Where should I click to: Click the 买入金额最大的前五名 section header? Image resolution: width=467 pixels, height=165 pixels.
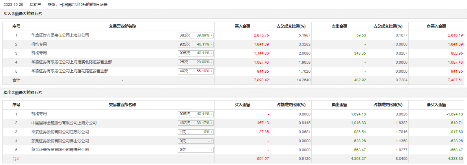(x=22, y=14)
